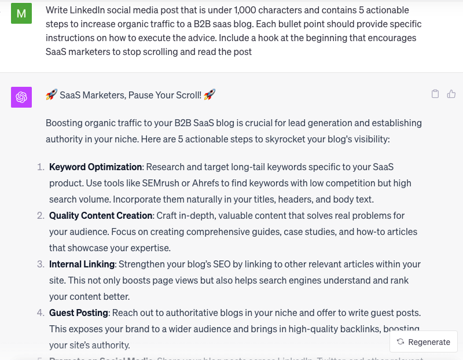Screen dimensions: 463x360
Task: Click list number 1 in the response
Action: 41,167
